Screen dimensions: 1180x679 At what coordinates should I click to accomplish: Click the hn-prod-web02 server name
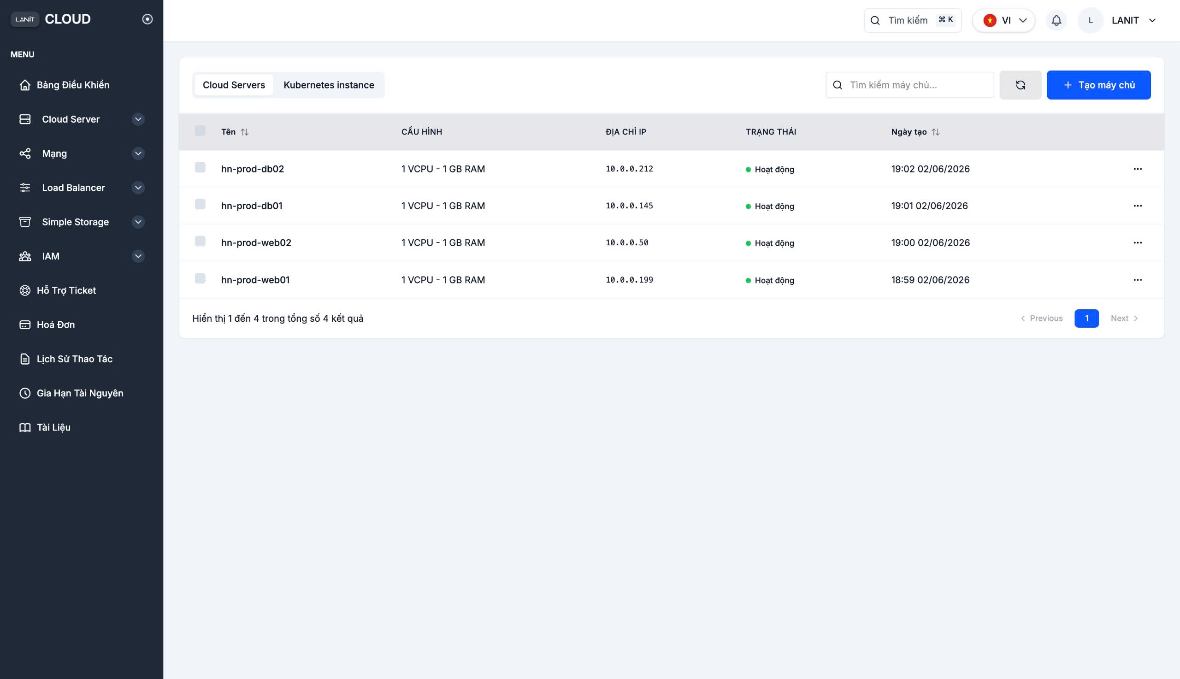pos(256,242)
